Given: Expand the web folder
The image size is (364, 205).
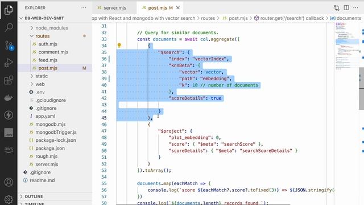Looking at the screenshot, I should 40,84.
